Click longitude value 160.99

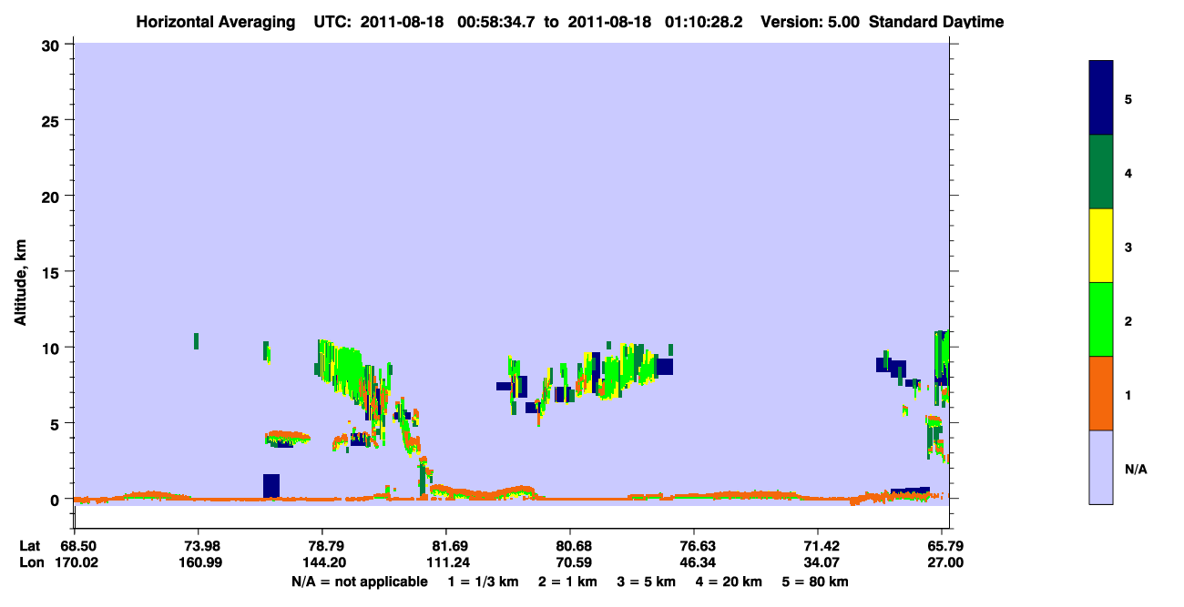[199, 563]
